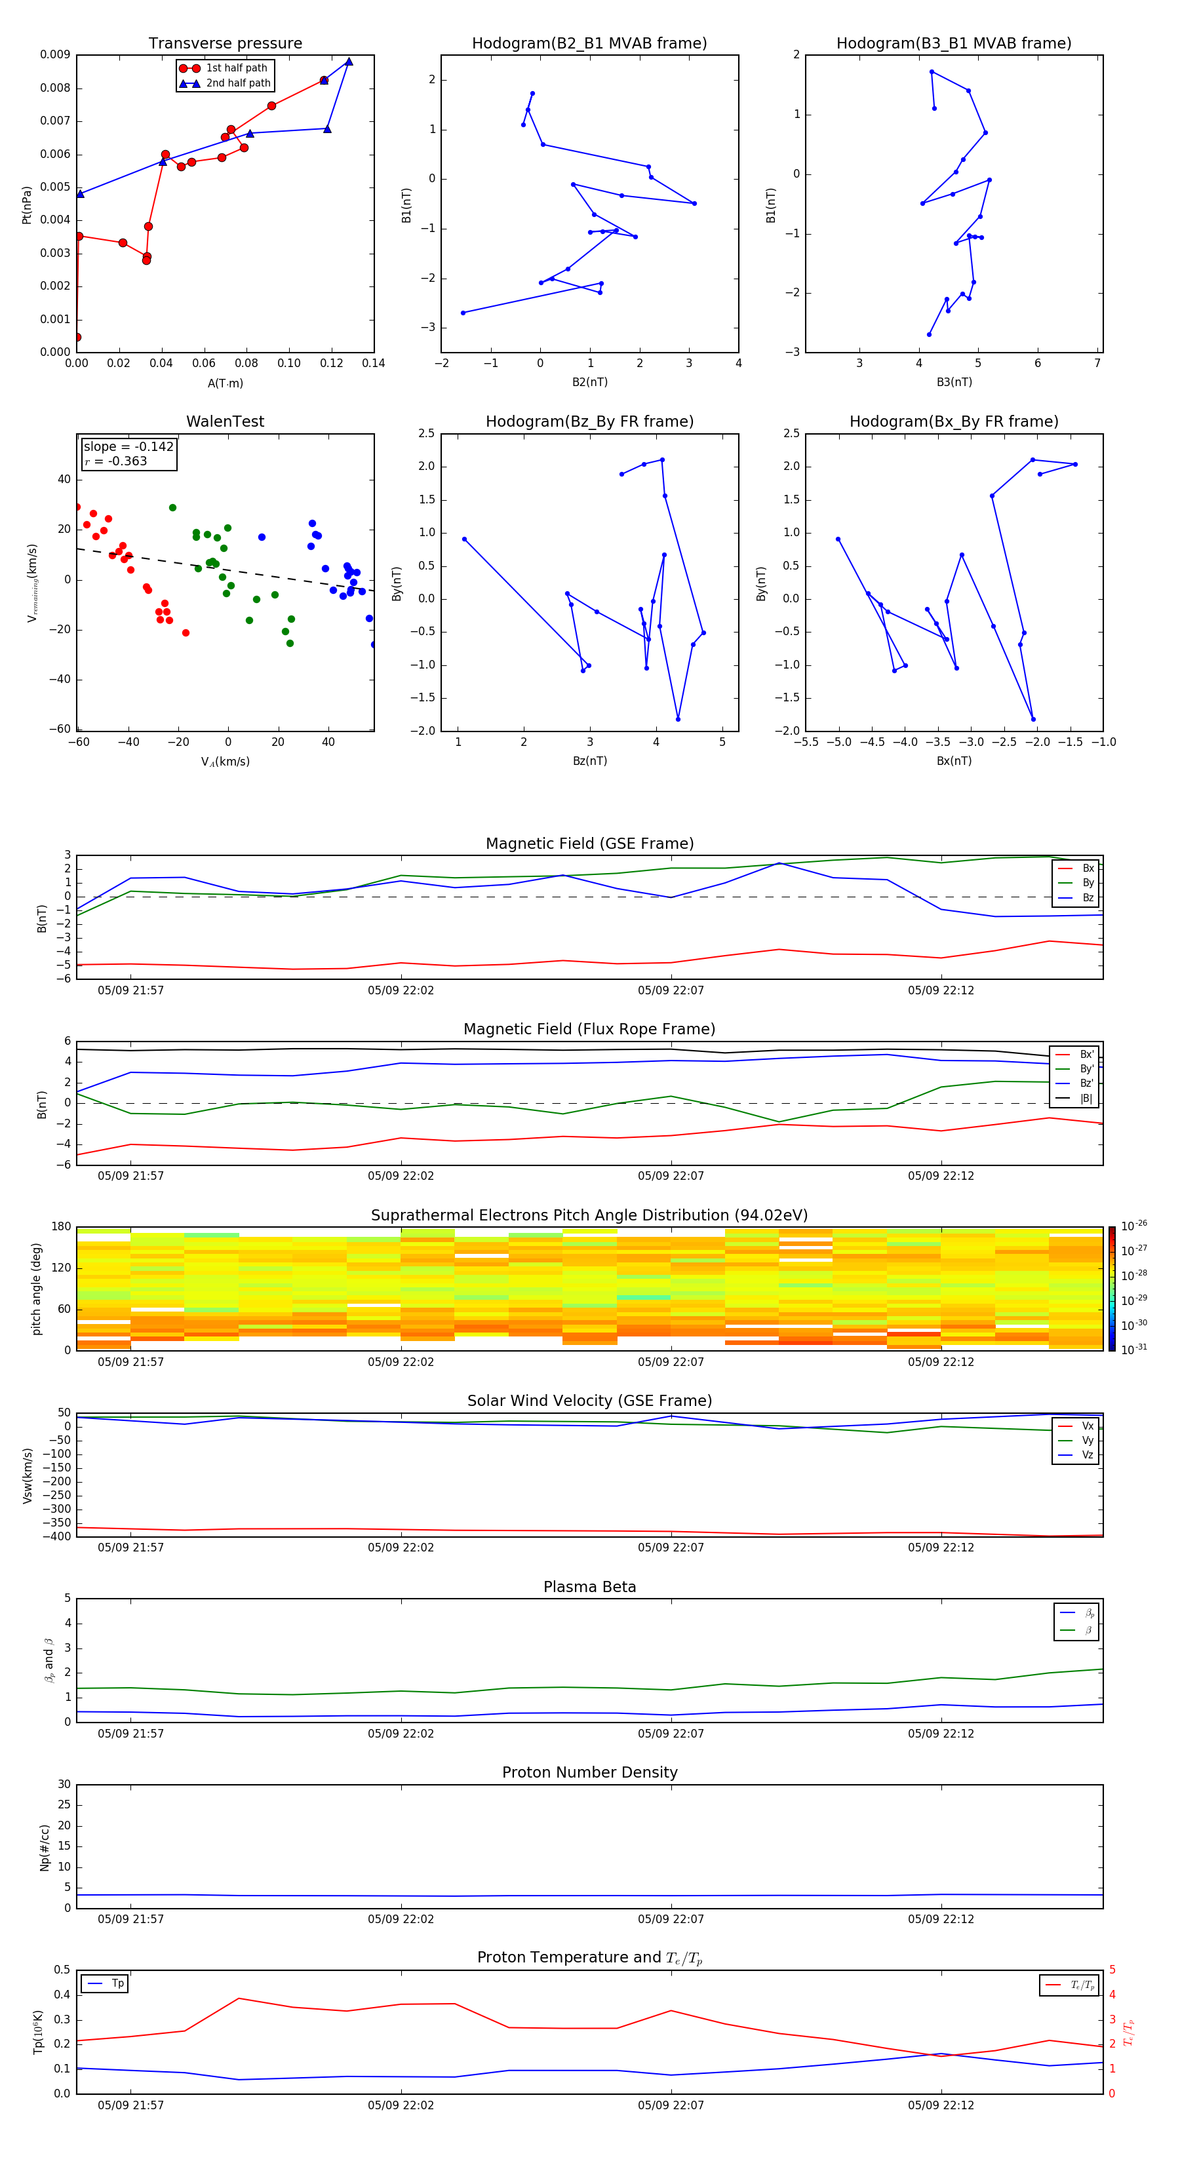Select 'By' in the GSE frame legend

(x=1076, y=884)
